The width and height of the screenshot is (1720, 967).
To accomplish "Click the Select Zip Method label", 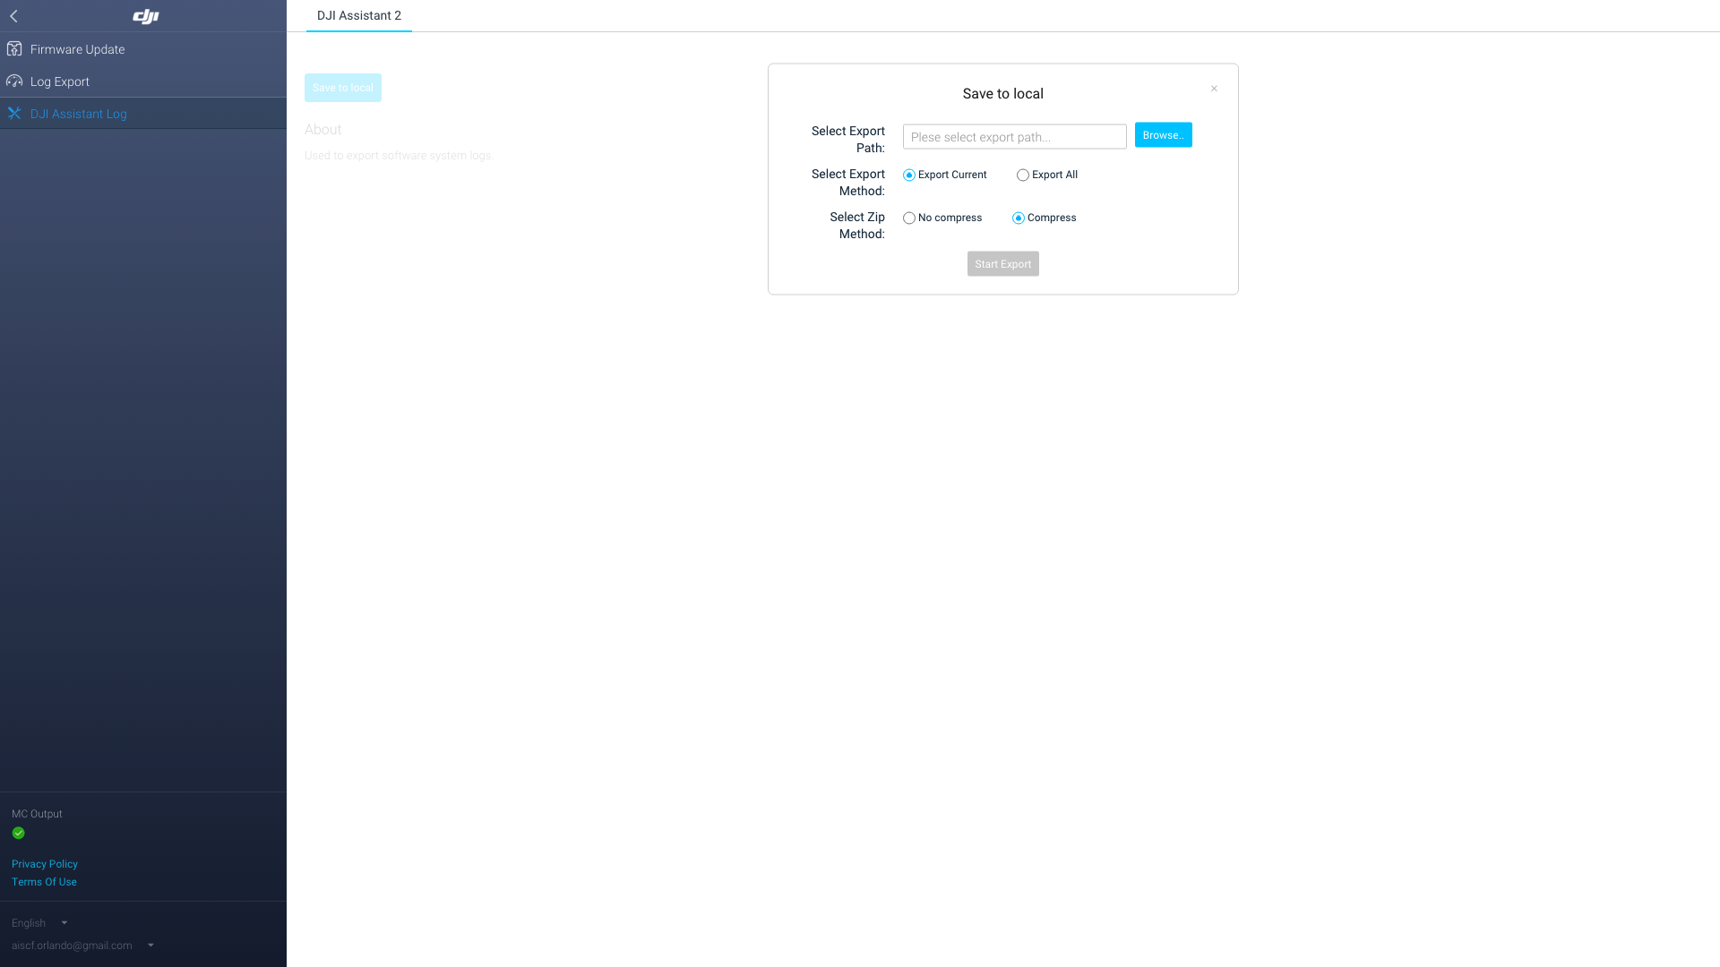I will (x=856, y=226).
